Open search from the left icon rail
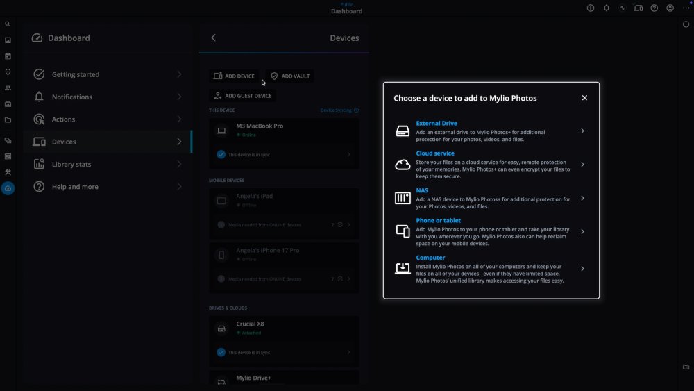The height and width of the screenshot is (391, 694). 8,24
